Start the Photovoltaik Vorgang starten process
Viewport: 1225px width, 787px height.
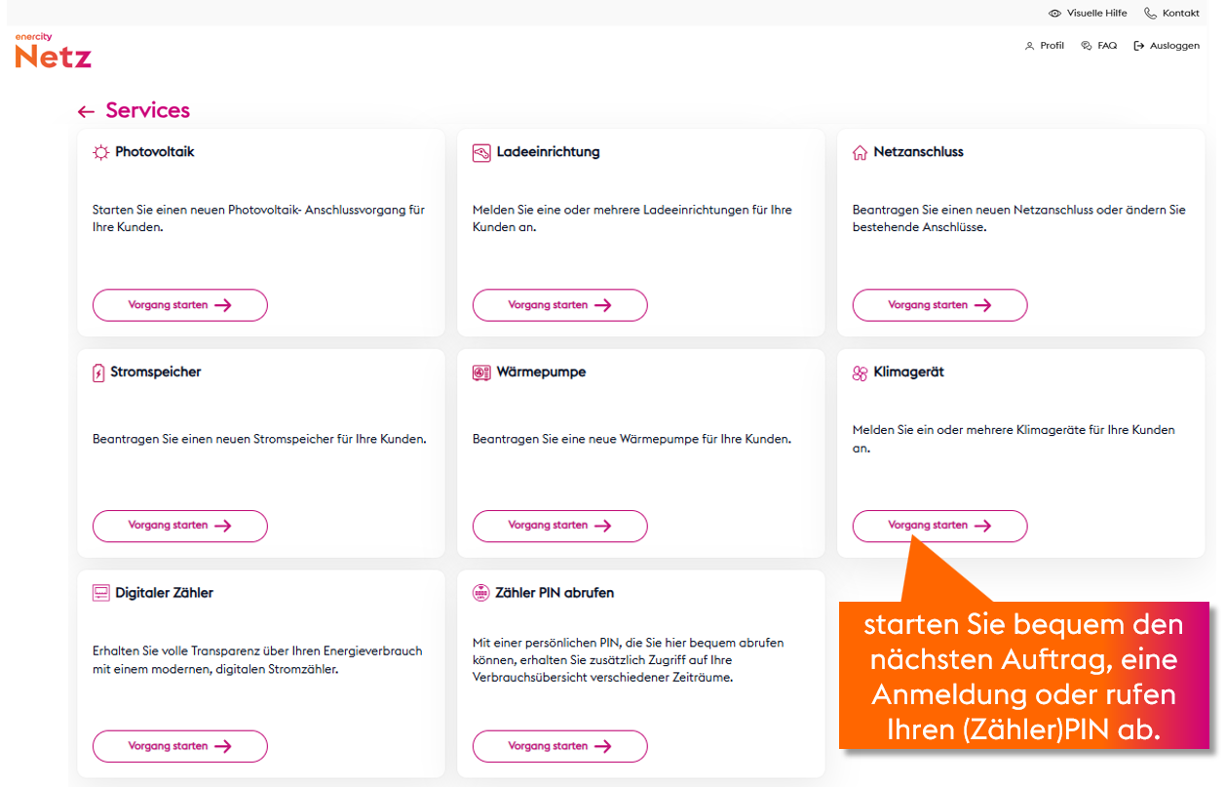click(x=179, y=304)
